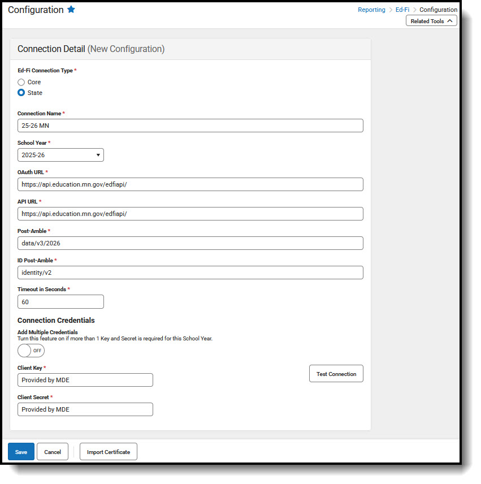The height and width of the screenshot is (484, 481).
Task: Click the ID Post-Amble input
Action: tap(190, 273)
